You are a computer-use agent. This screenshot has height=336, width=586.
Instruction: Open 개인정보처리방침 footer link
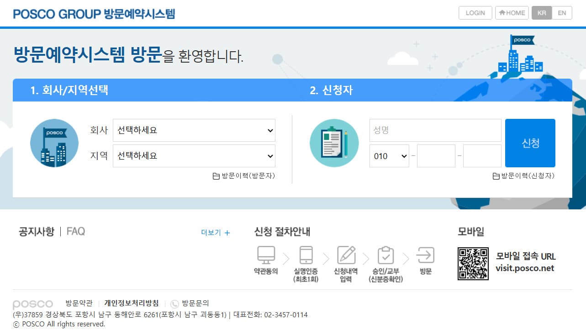point(132,303)
